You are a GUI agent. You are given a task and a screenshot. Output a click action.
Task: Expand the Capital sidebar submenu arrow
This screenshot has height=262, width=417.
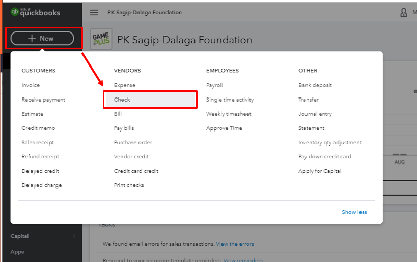pyautogui.click(x=74, y=236)
